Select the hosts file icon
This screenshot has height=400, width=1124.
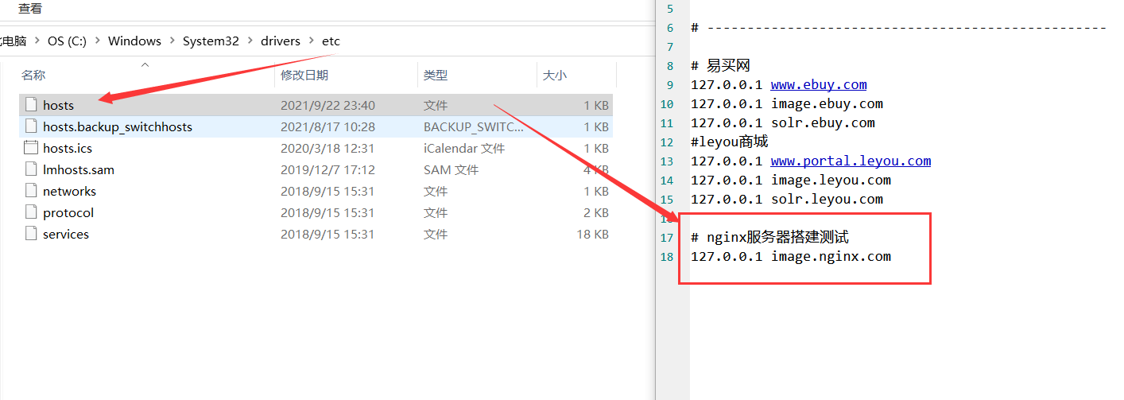[x=31, y=105]
